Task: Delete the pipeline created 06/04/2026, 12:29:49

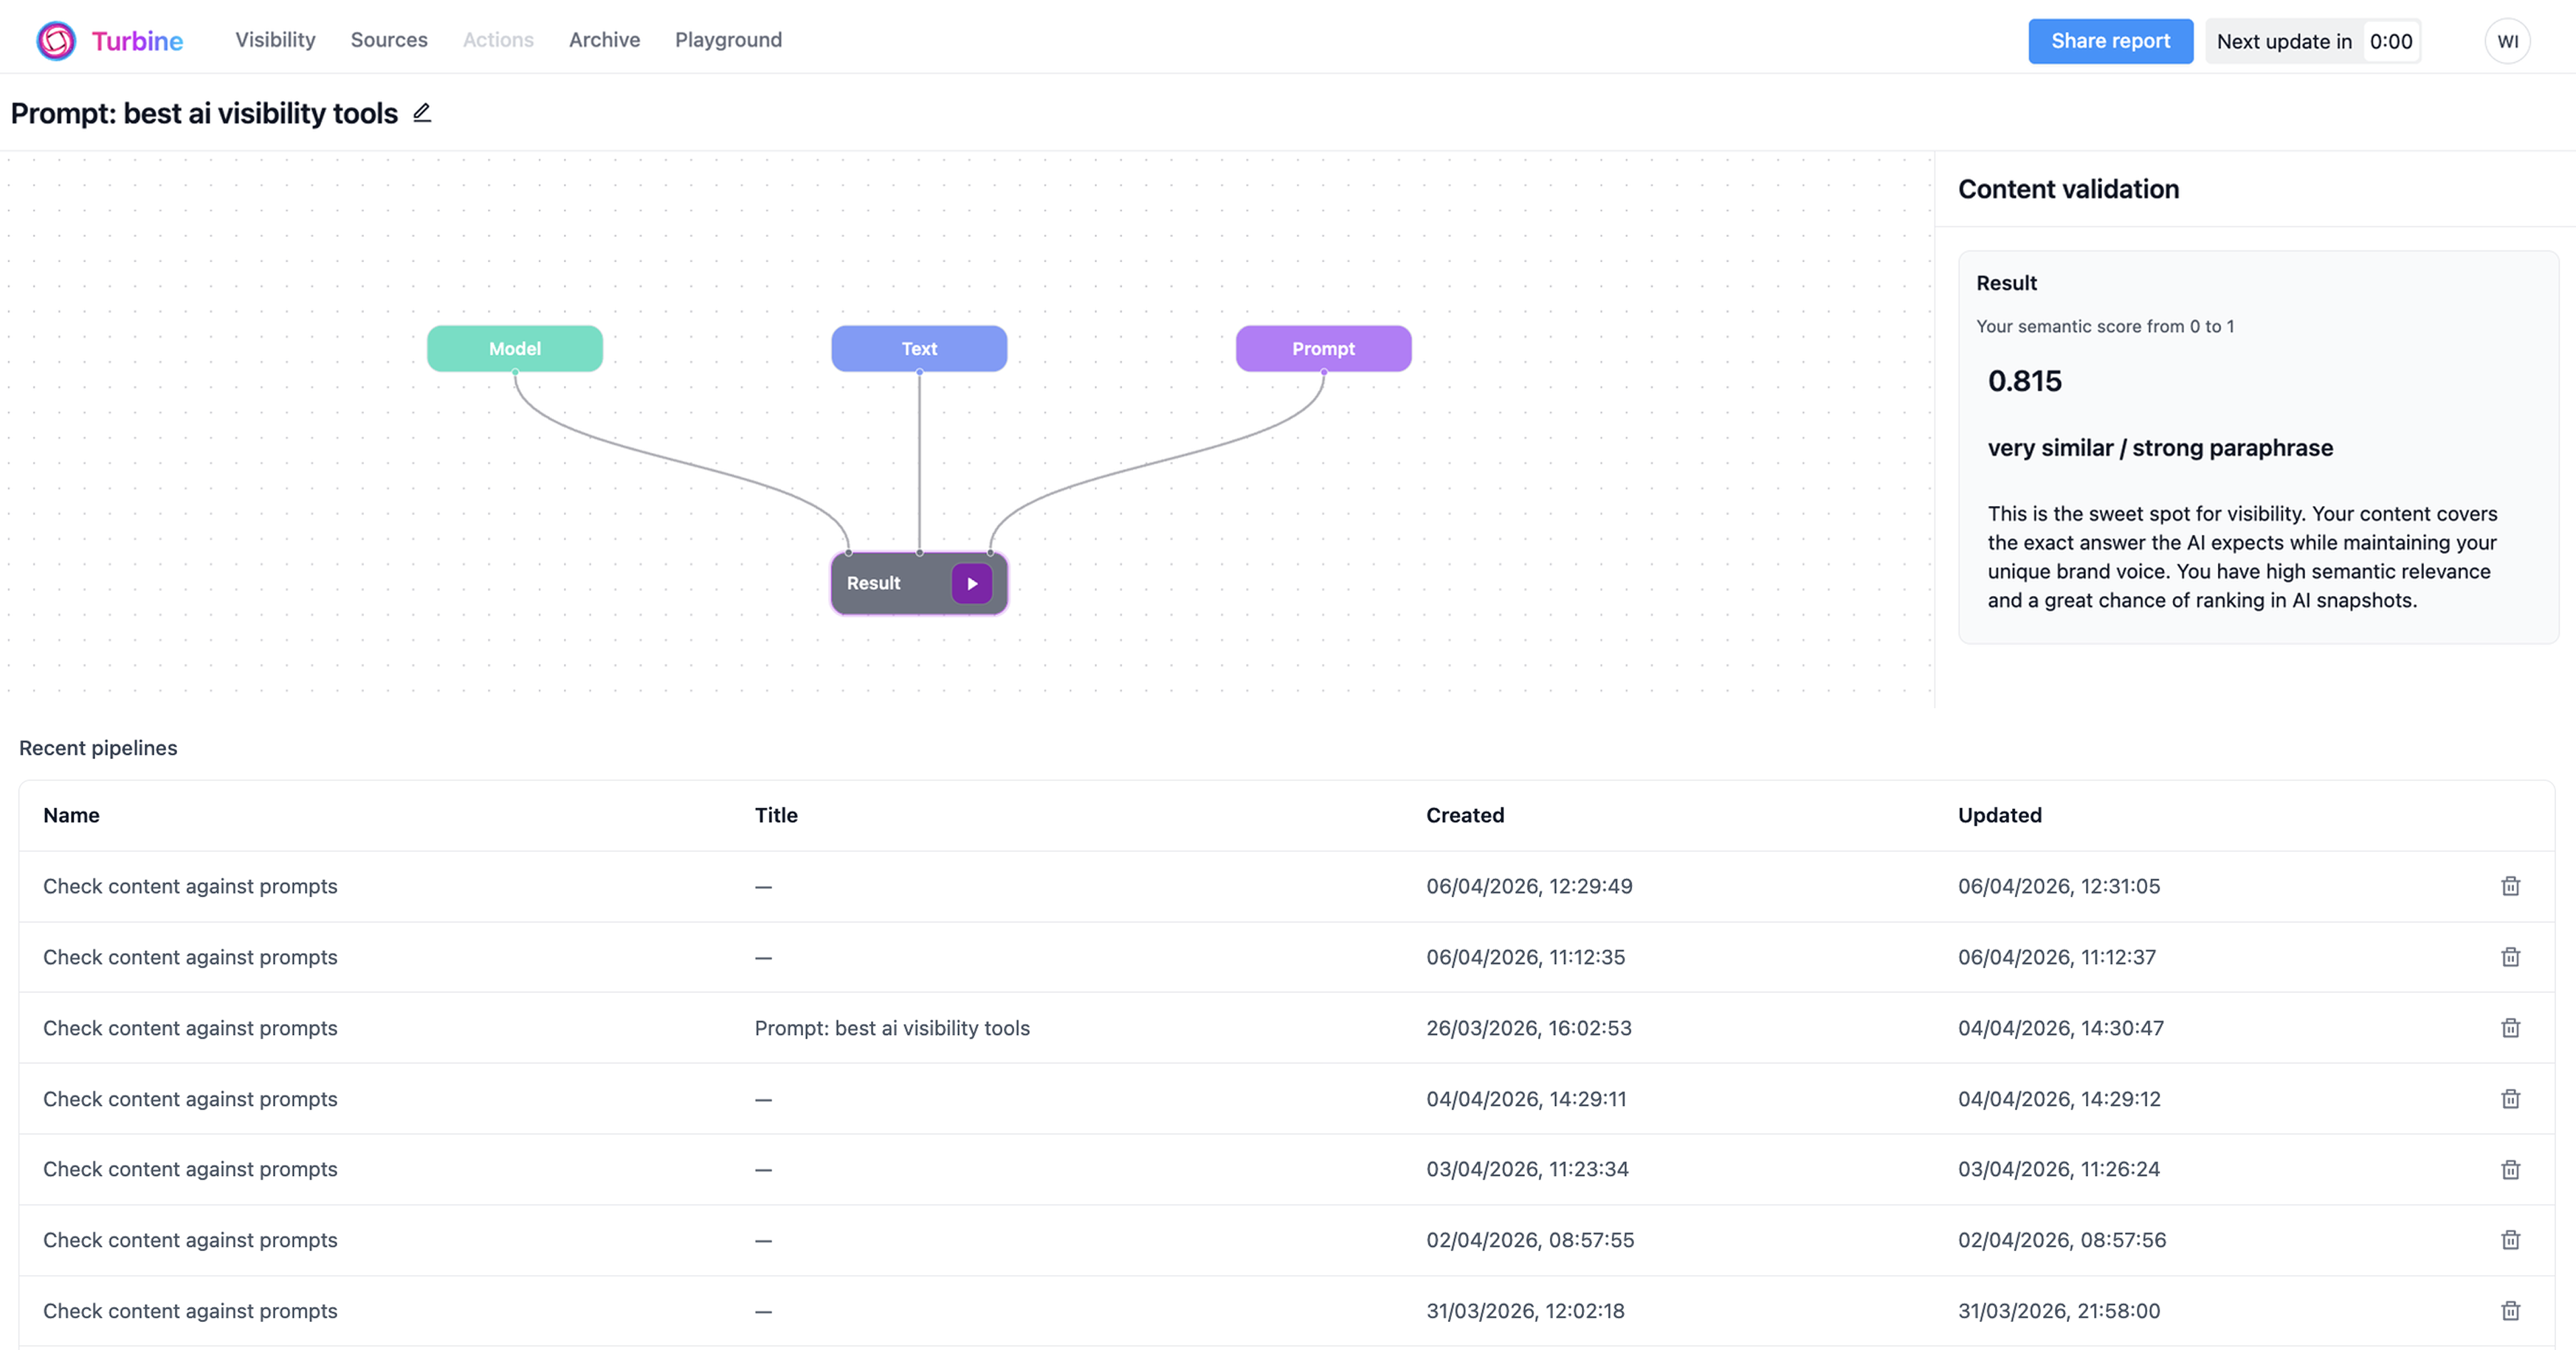Action: [x=2510, y=886]
